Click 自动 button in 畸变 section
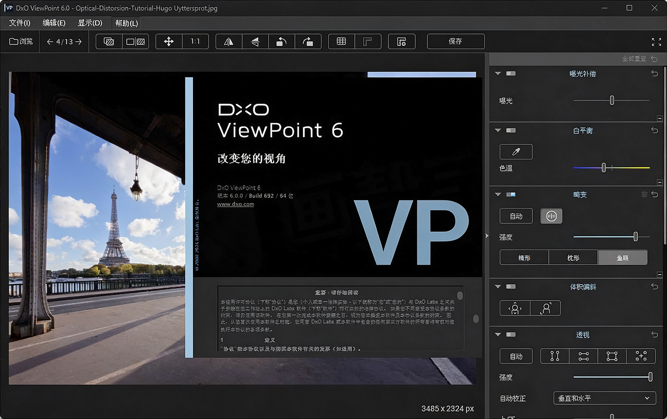667x419 pixels. coord(516,216)
